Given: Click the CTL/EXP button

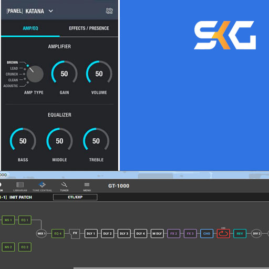Looking at the screenshot, I should coord(75,197).
